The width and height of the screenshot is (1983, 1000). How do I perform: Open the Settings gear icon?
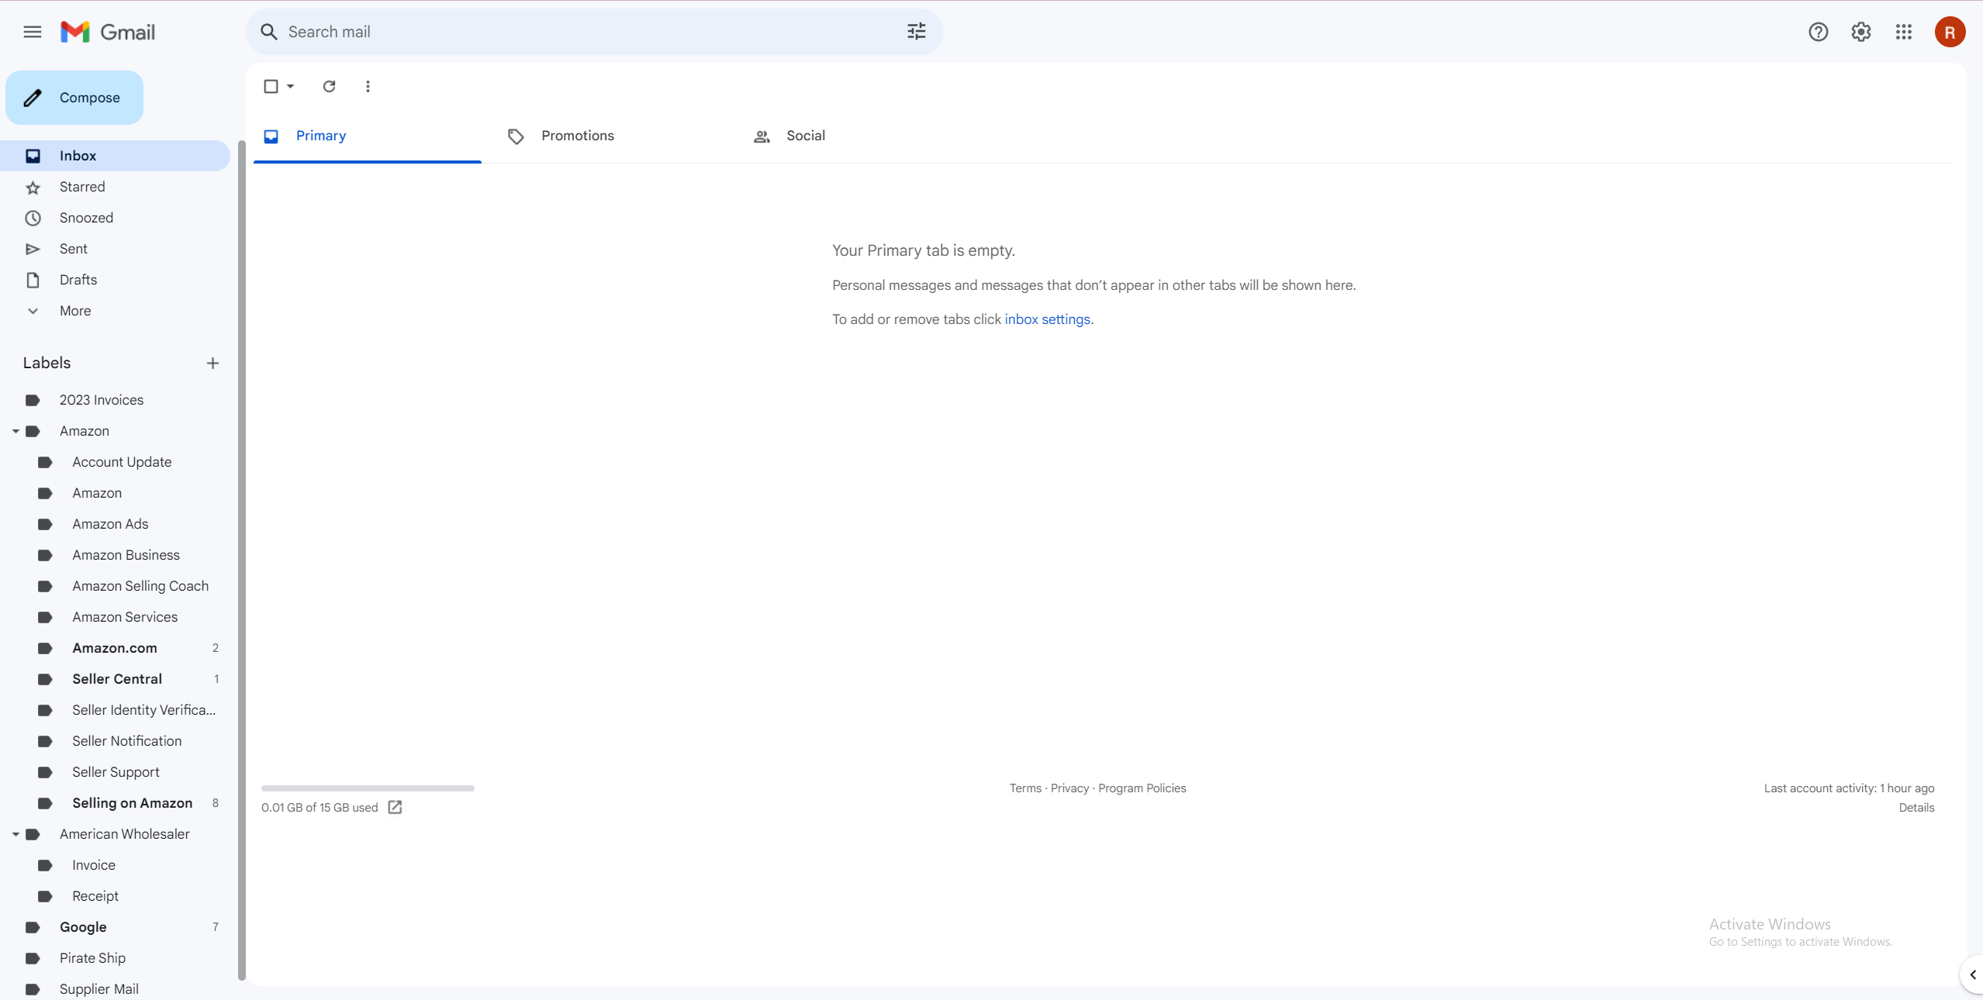coord(1860,32)
